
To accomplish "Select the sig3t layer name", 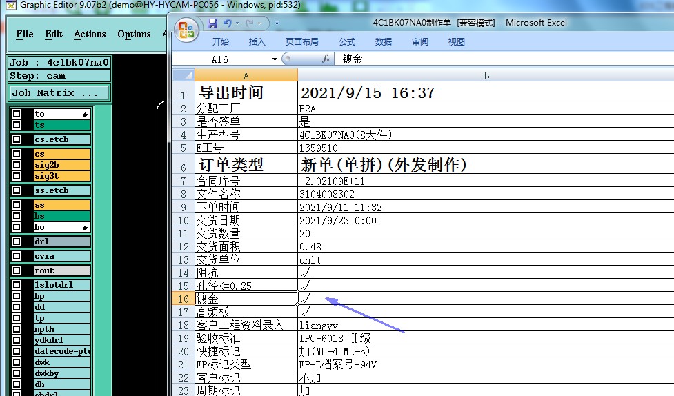I will 61,176.
